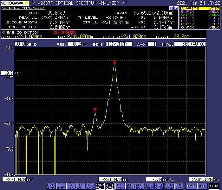Screen dimensions: 222x190
Task: Click the center wavelength 2331.000 field
Action: pyautogui.click(x=110, y=180)
